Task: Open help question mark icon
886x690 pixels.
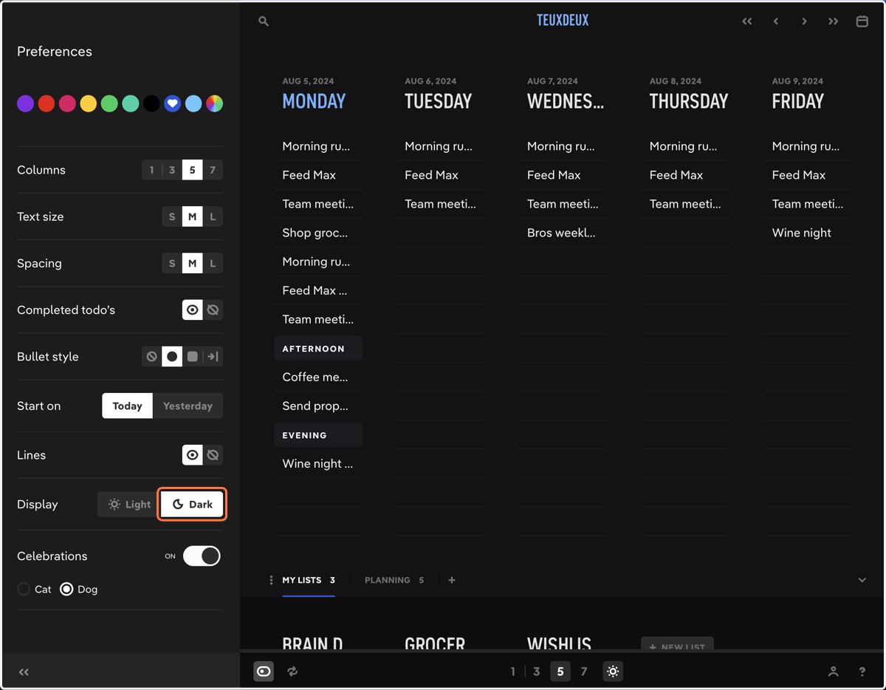Action: click(862, 672)
